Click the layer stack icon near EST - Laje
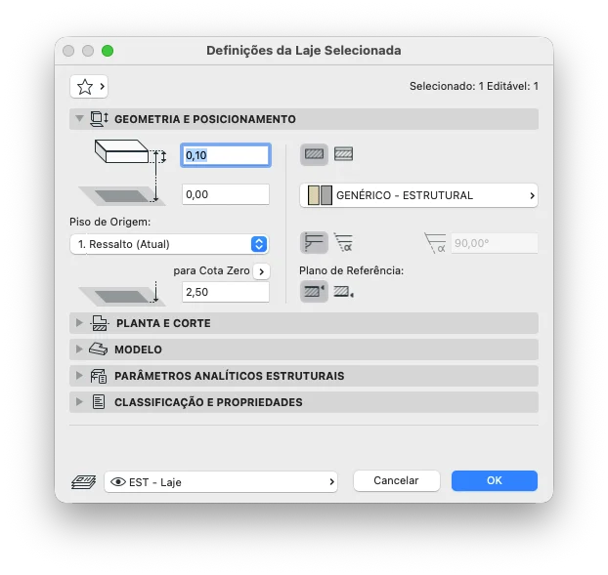This screenshot has height=575, width=608. (84, 482)
